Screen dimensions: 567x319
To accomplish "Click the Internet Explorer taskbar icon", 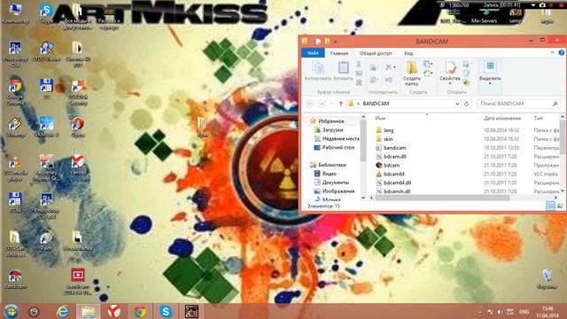I will 63,311.
